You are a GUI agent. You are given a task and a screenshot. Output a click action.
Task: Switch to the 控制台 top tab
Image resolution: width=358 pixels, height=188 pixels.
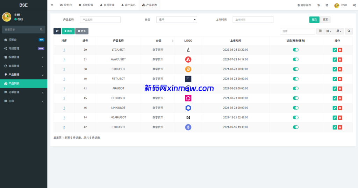[66, 5]
